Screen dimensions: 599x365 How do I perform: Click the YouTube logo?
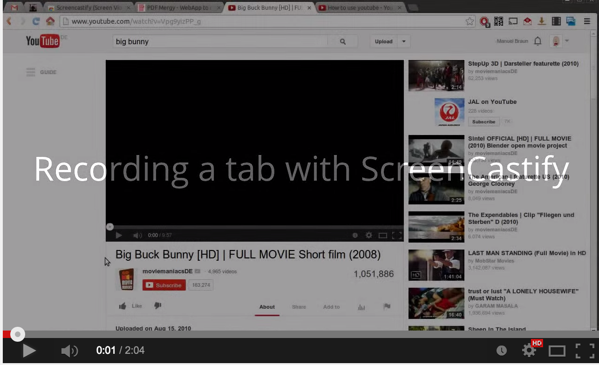(42, 41)
